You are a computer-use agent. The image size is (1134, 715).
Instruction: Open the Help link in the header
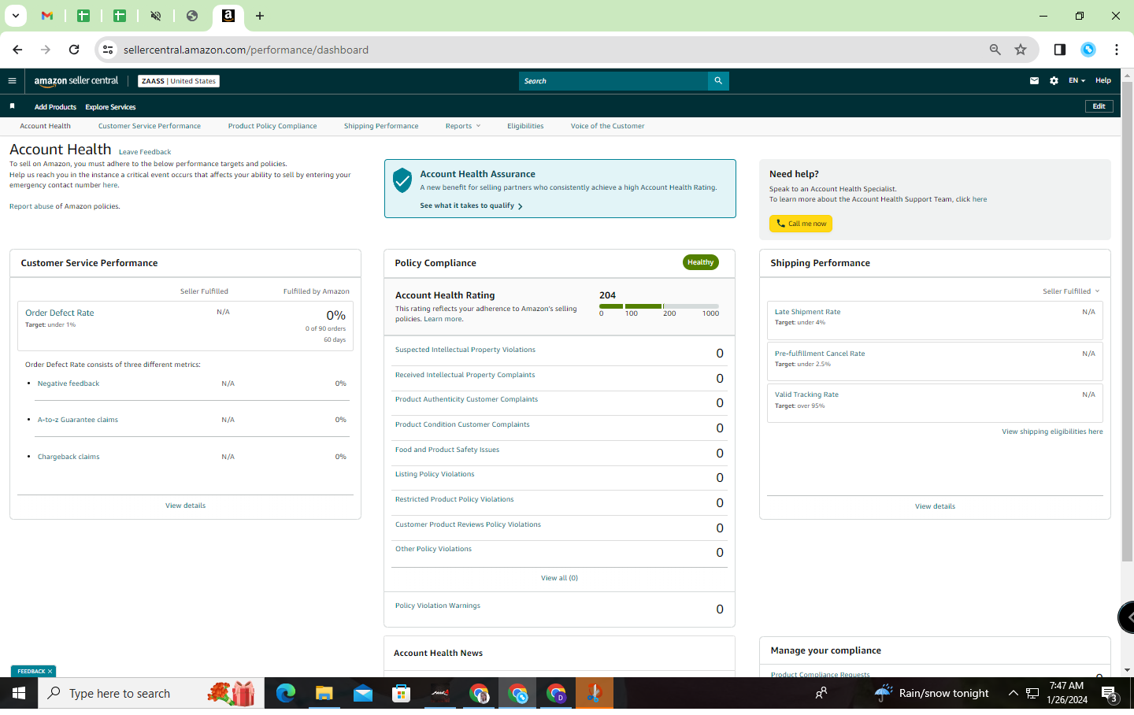pyautogui.click(x=1103, y=80)
